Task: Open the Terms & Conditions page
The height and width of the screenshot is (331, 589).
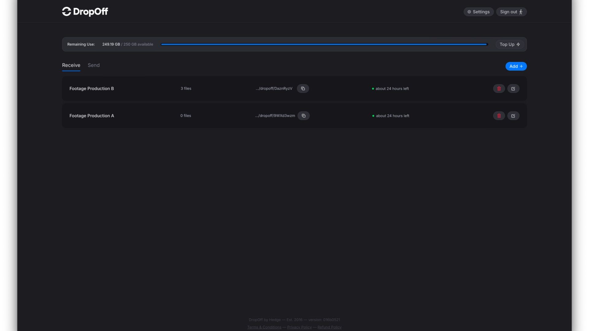Action: (x=264, y=327)
